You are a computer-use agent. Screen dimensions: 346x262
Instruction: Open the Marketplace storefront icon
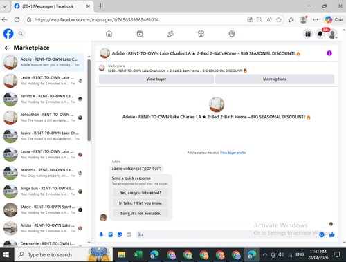click(201, 34)
